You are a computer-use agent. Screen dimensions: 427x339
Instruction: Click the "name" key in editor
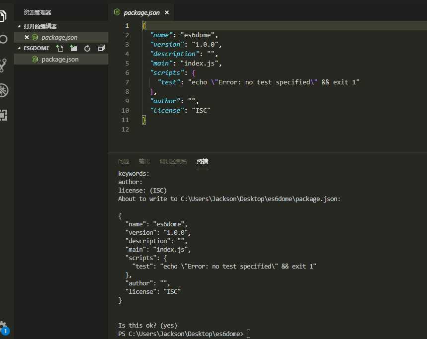(x=161, y=35)
